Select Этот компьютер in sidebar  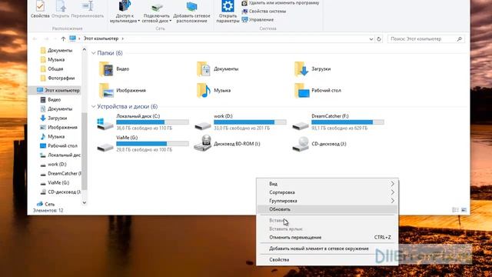[x=58, y=91]
